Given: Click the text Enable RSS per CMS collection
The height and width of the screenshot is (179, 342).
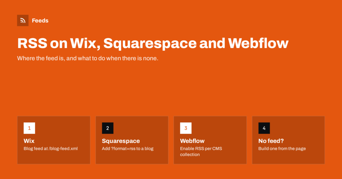Looking at the screenshot, I should point(201,152).
